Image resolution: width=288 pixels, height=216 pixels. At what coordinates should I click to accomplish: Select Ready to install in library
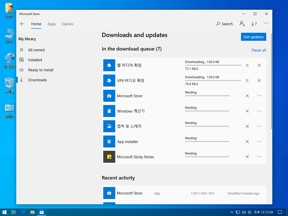40,70
